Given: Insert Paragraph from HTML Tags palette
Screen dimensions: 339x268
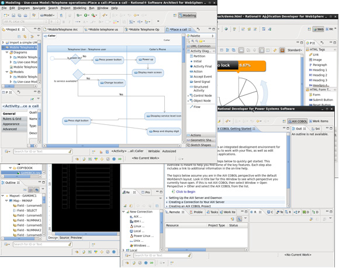Looking at the screenshot, I should 318,65.
